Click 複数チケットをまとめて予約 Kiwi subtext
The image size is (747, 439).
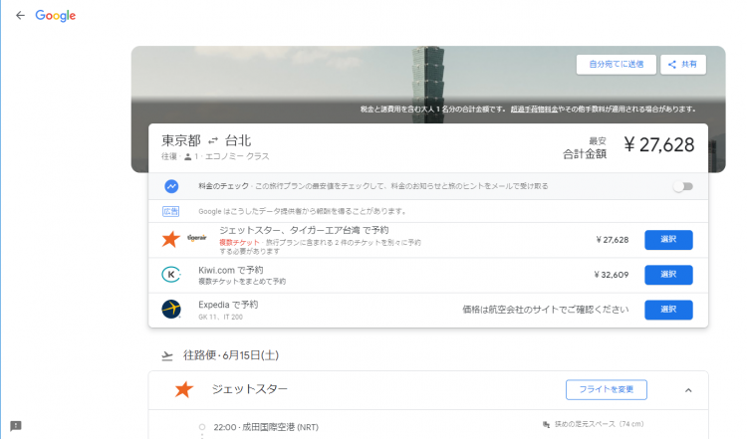pos(242,282)
